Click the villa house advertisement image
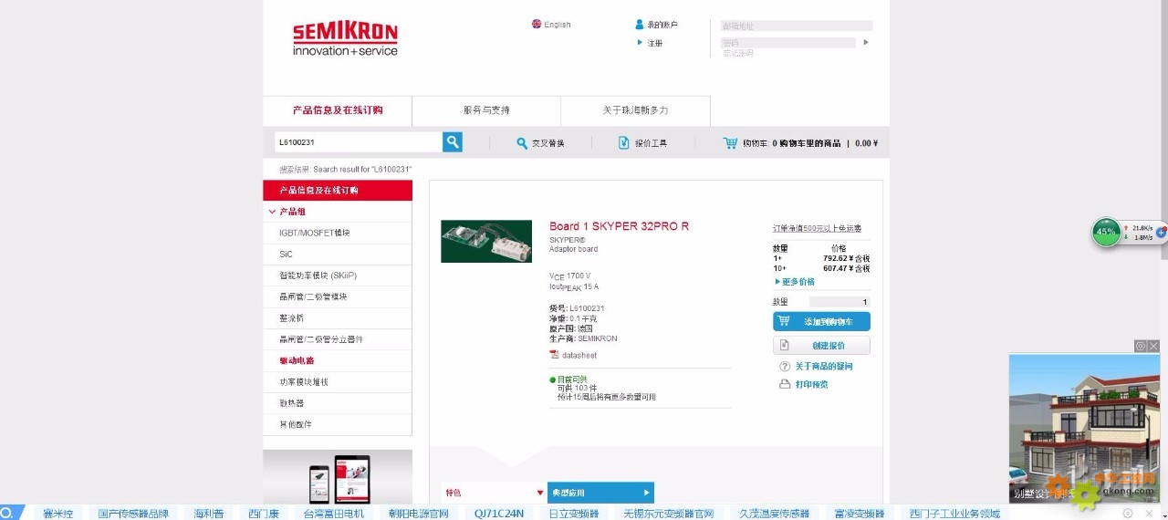This screenshot has height=520, width=1168. tap(1084, 428)
